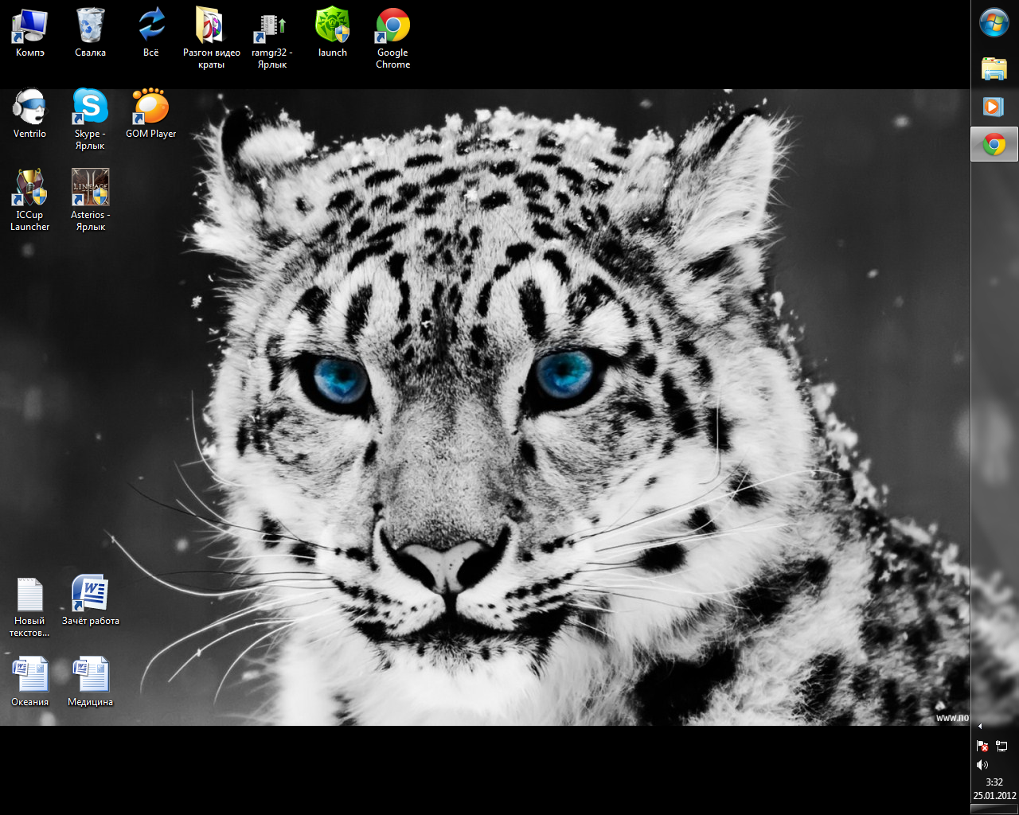Click the Windows Start orb button
Viewport: 1019px width, 815px height.
(994, 23)
